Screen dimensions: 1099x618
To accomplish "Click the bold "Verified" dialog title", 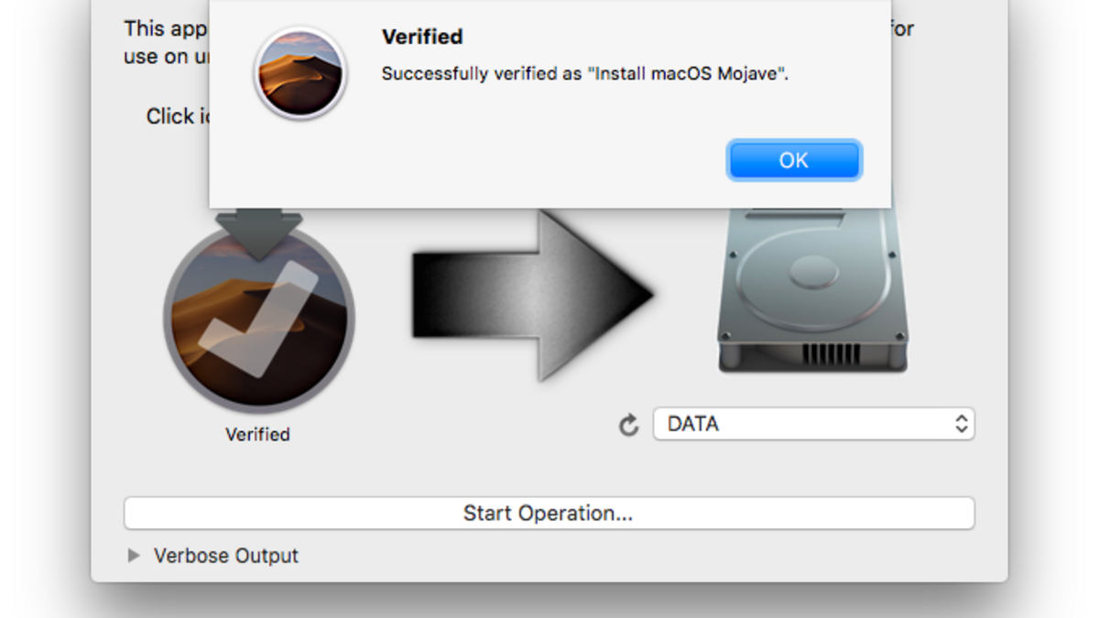I will (x=422, y=37).
